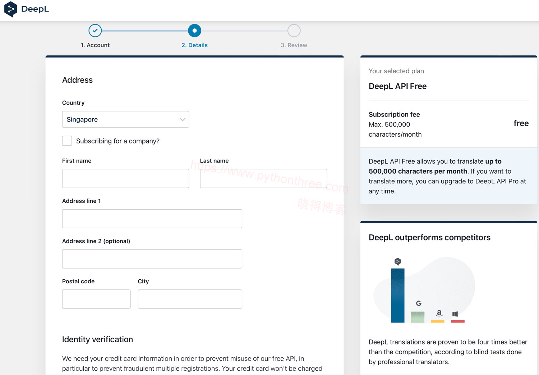
Task: Click the Amazon icon in chart
Action: pyautogui.click(x=439, y=313)
